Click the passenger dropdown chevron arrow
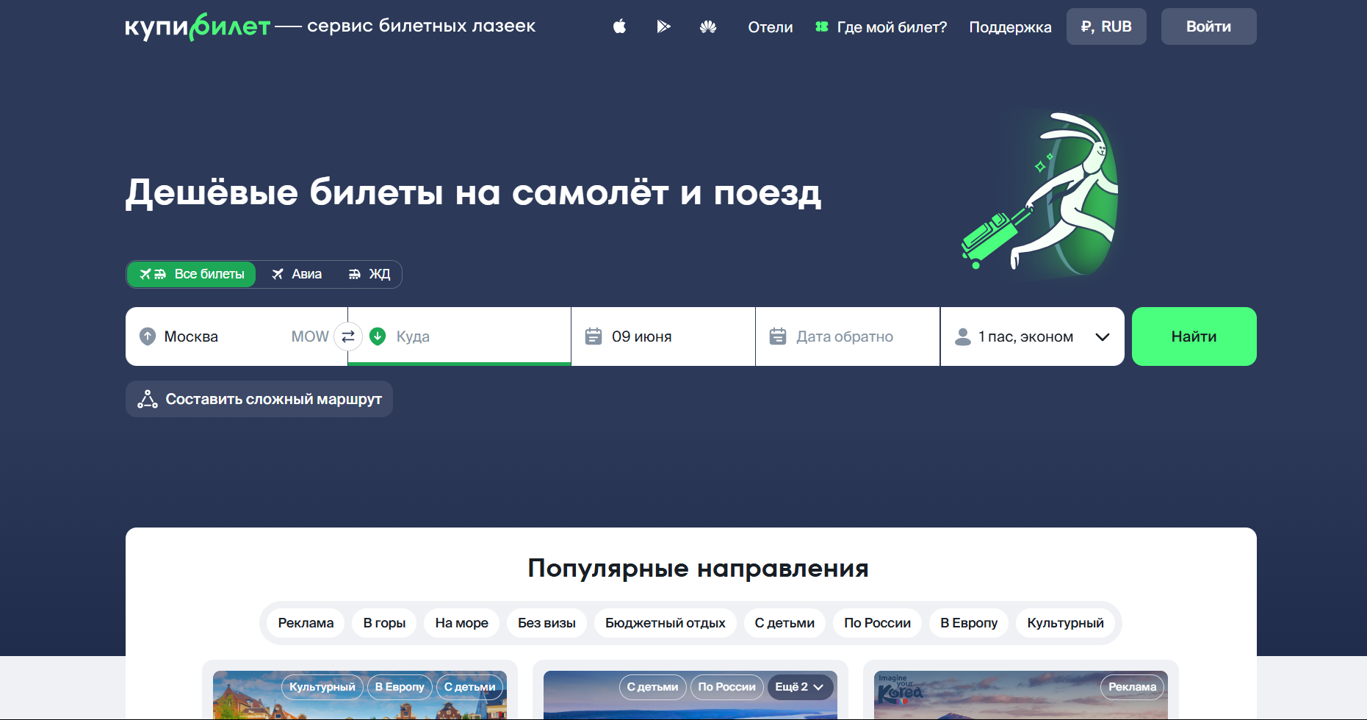This screenshot has height=720, width=1367. (1102, 337)
